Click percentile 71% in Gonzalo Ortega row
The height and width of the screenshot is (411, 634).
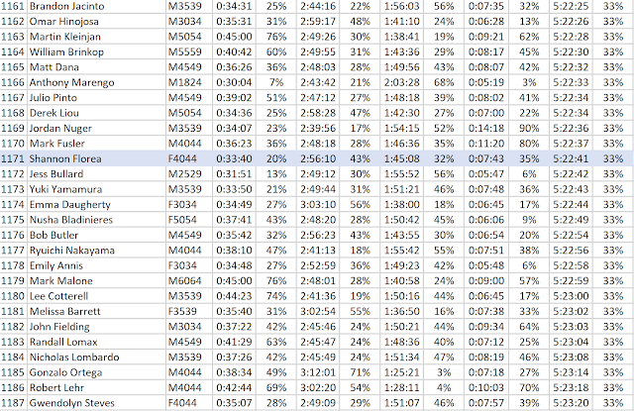pyautogui.click(x=360, y=372)
